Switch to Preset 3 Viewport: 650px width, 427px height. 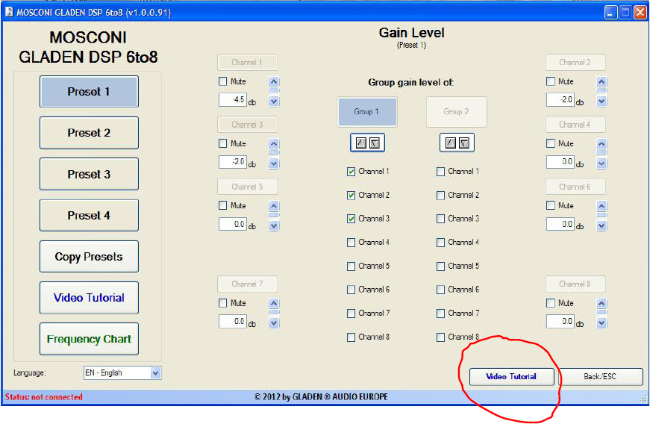pos(89,174)
